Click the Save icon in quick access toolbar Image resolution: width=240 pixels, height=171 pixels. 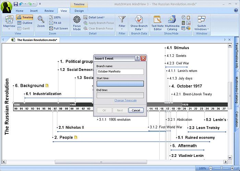pyautogui.click(x=16, y=4)
